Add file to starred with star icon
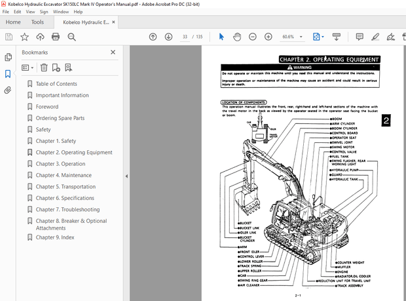This screenshot has width=406, height=301. point(25,37)
